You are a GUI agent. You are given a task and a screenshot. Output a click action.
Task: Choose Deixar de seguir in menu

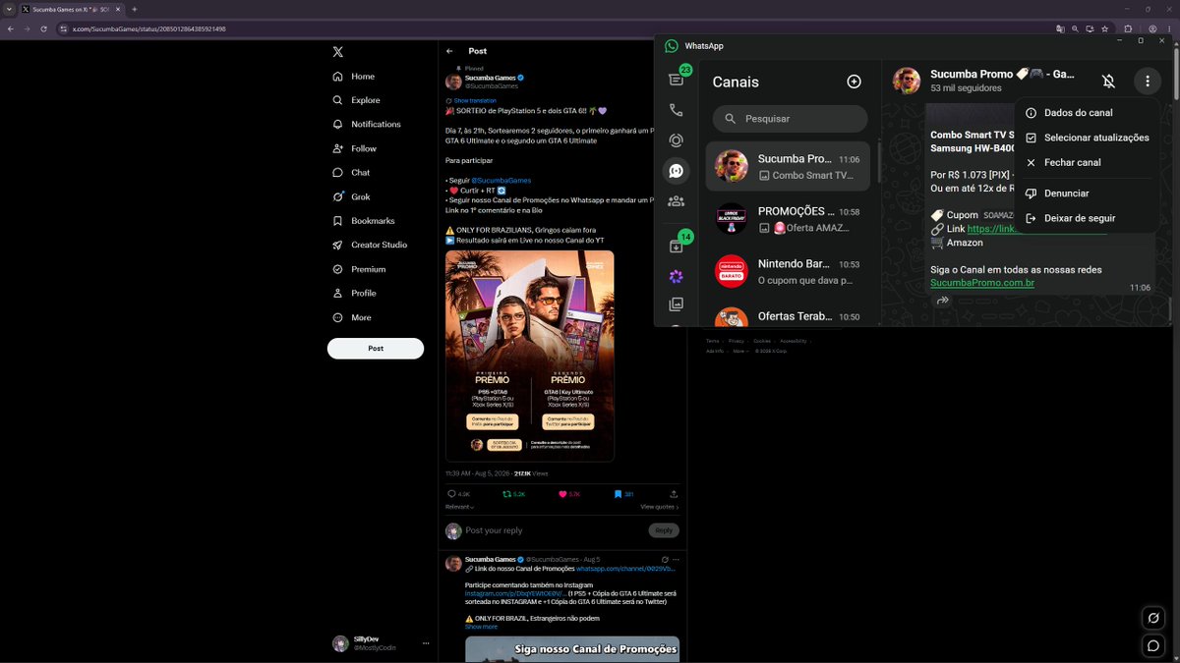click(x=1087, y=218)
